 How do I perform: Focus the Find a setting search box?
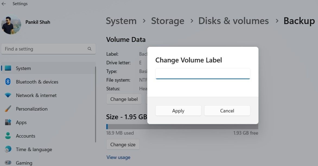pos(49,49)
